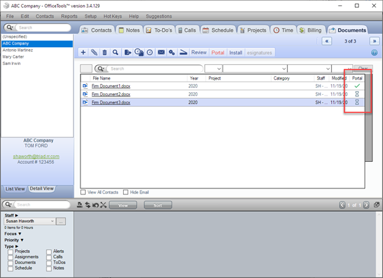Click the magnifying glass icon in documents toolbar
This screenshot has height=278, width=383.
tap(115, 52)
